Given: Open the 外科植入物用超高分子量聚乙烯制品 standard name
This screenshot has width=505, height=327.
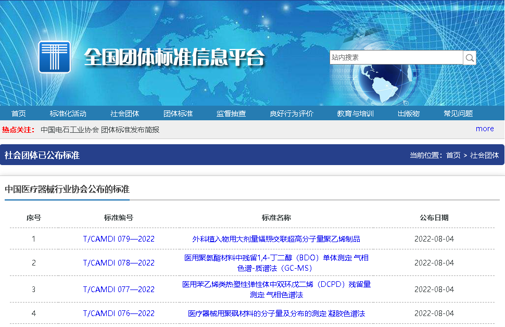Looking at the screenshot, I should (x=276, y=238).
